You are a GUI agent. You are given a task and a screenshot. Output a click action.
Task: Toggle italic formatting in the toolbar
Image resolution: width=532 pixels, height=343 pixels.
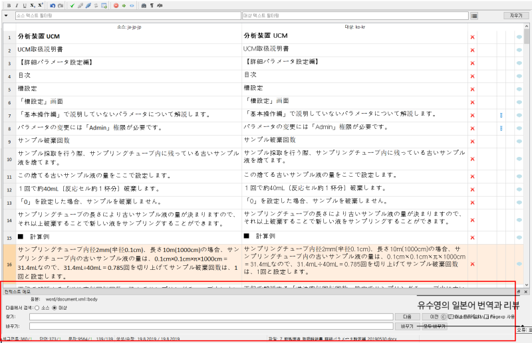[x=17, y=5]
